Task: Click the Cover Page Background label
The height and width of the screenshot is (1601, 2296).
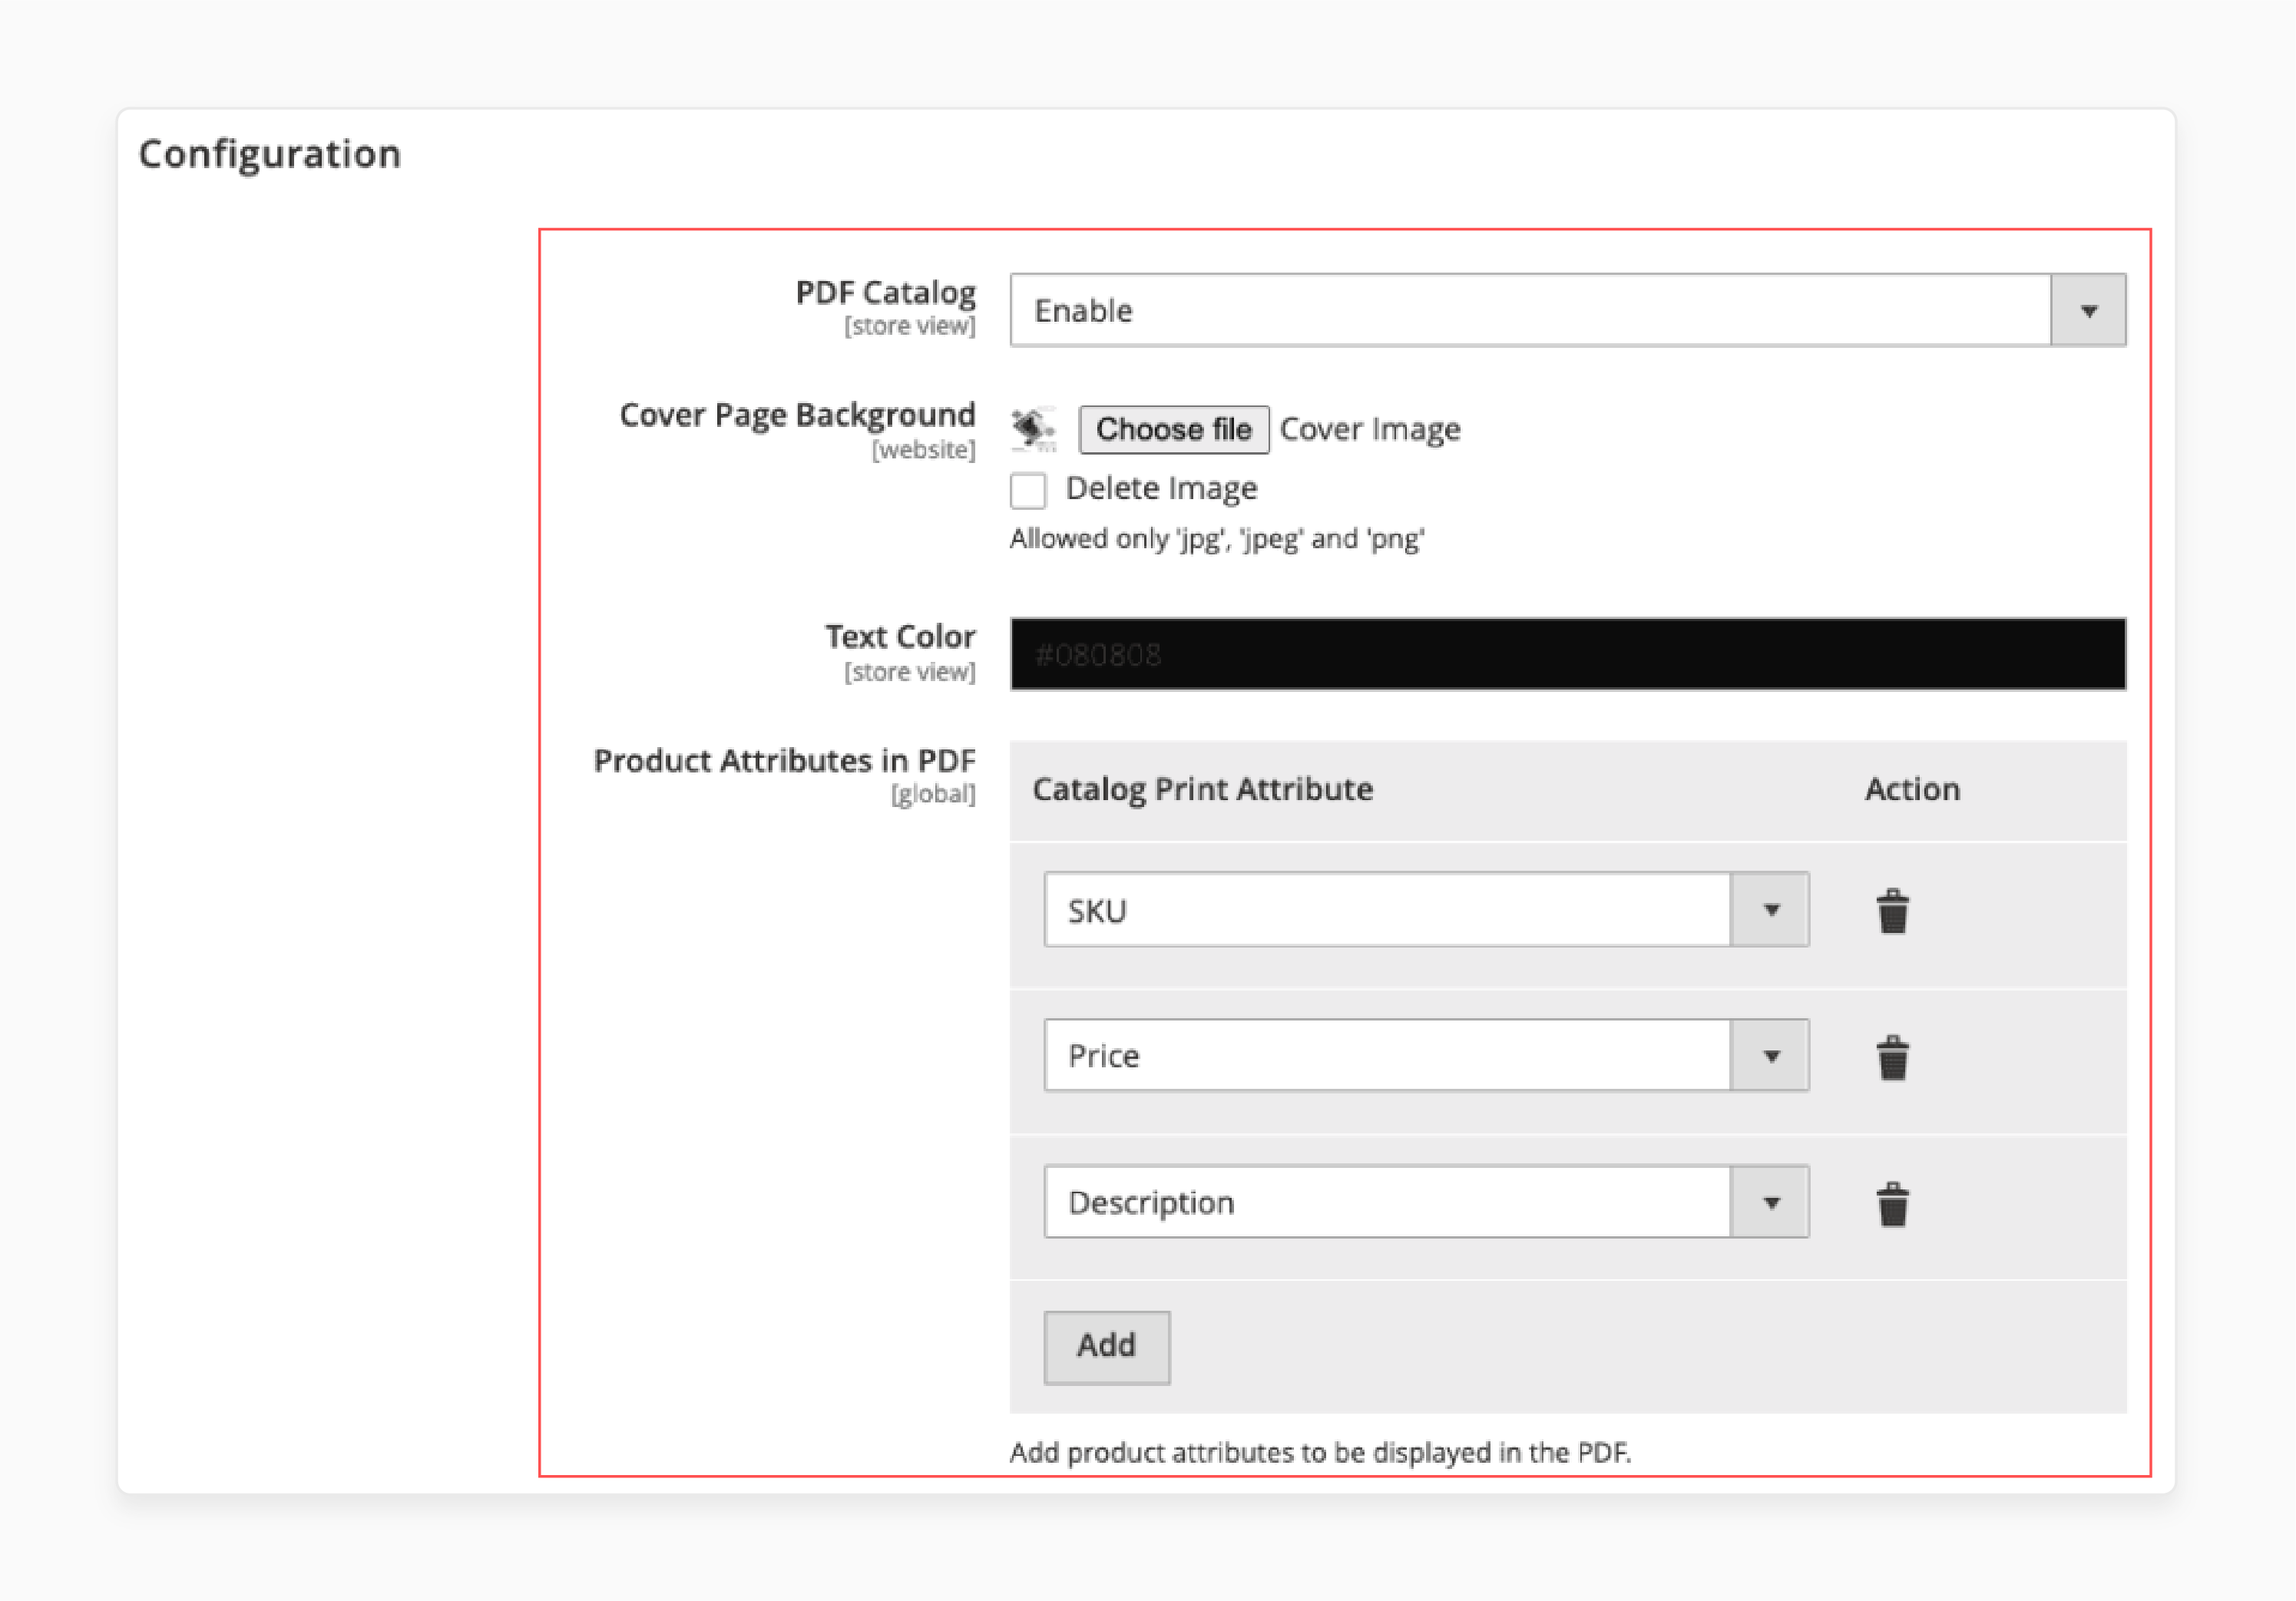Action: 797,415
